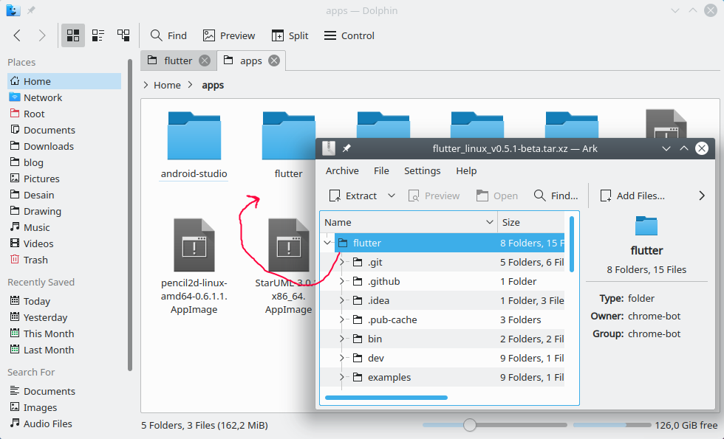Go back using the back arrow
Image resolution: width=724 pixels, height=439 pixels.
[17, 35]
